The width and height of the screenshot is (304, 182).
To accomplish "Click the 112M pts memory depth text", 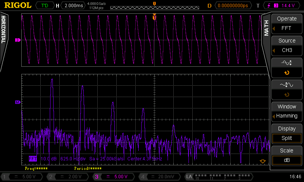I will 97,8.
